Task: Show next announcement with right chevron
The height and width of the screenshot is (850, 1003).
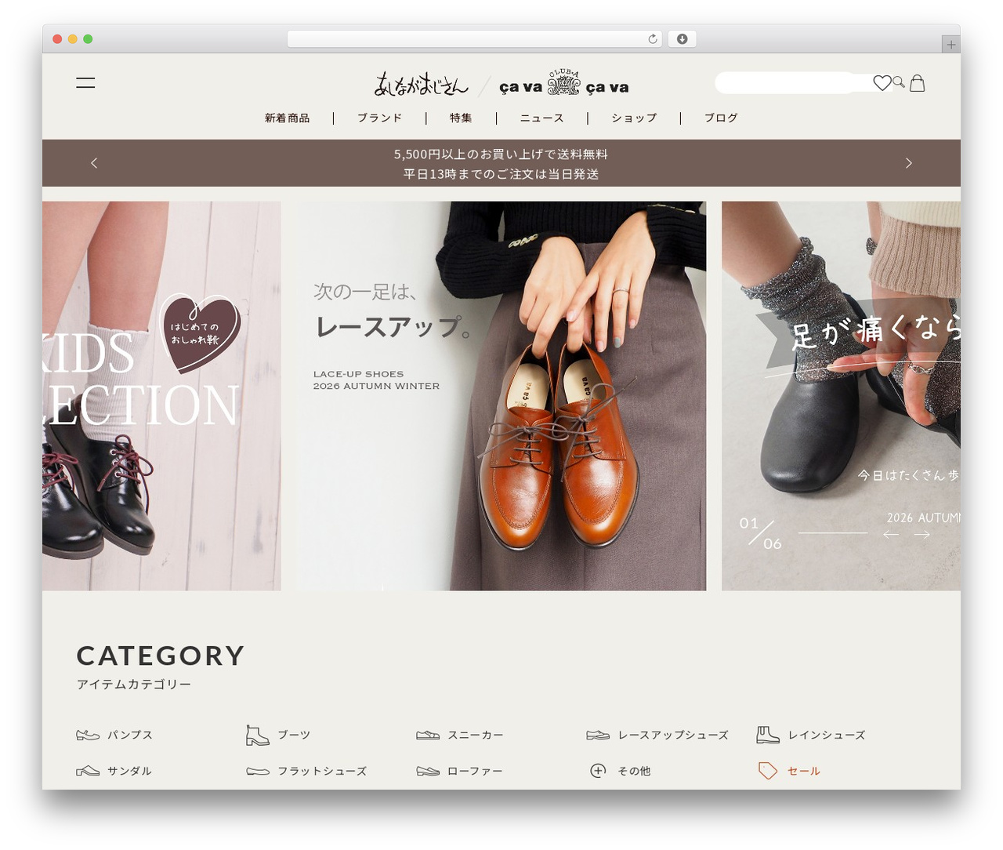Action: [909, 163]
